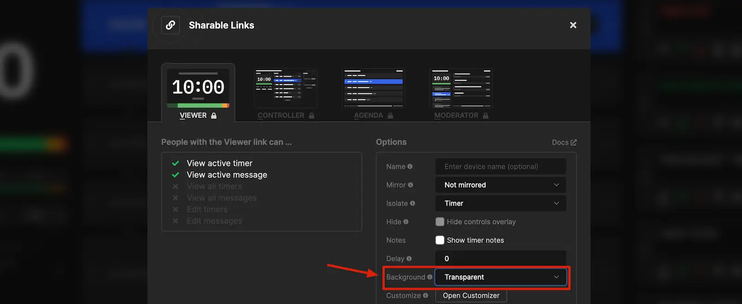Click the info icon next to Delay
This screenshot has width=742, height=304.
pos(409,259)
